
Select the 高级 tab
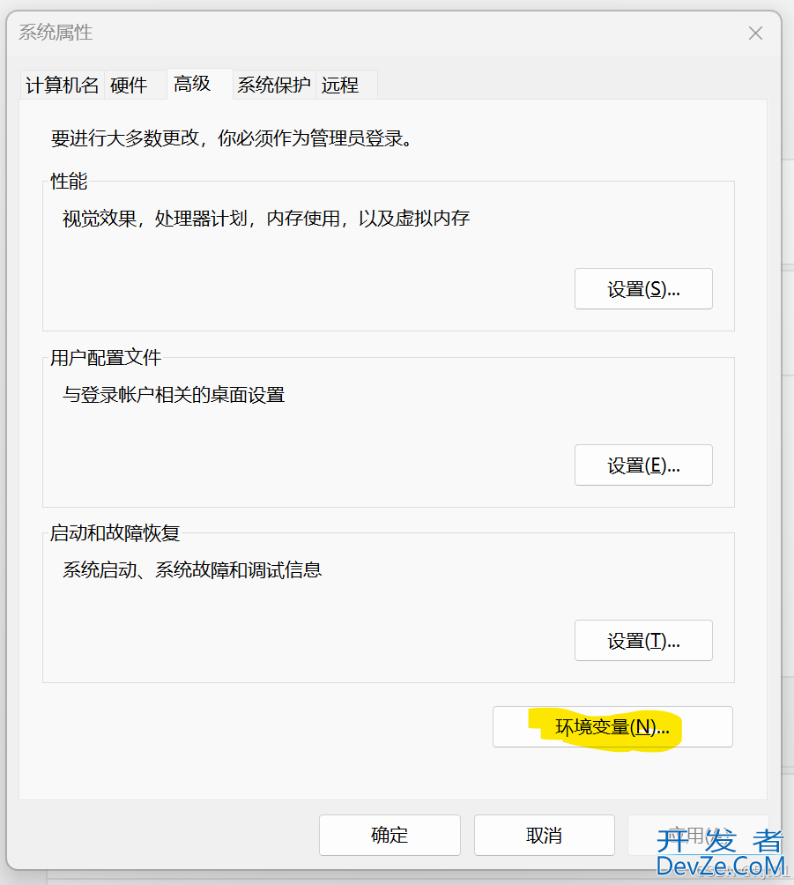(200, 84)
